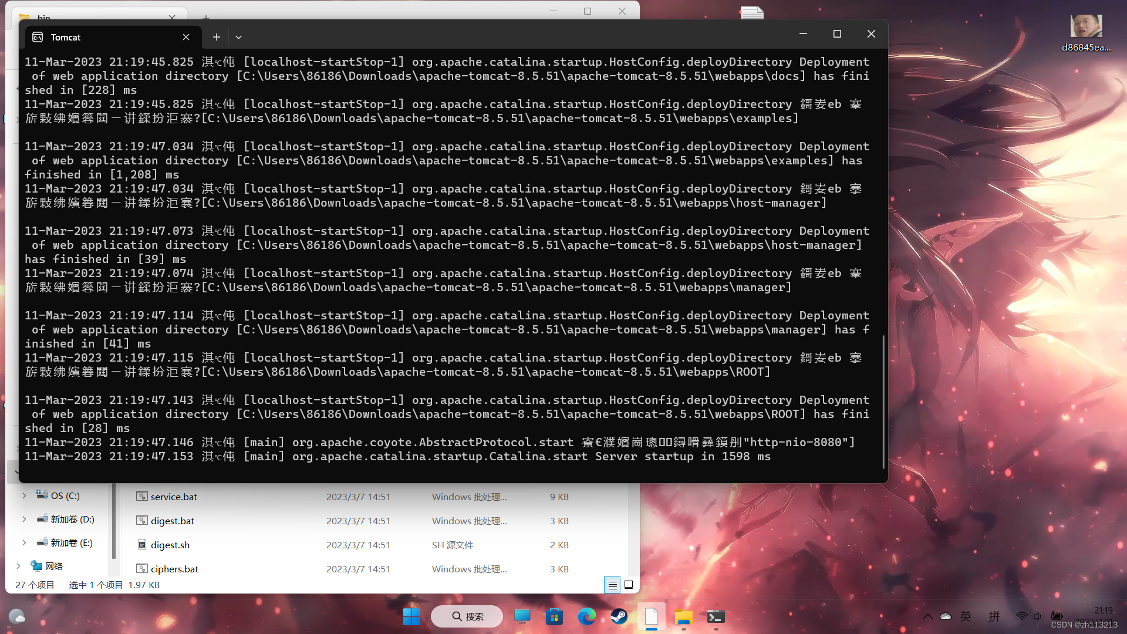Select the 新加卷 (E:) drive
The height and width of the screenshot is (634, 1127).
pos(71,542)
